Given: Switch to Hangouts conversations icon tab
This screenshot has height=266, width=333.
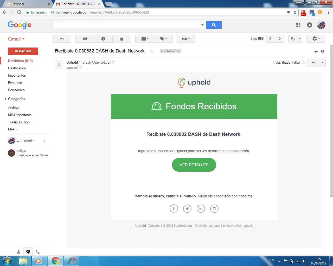Looking at the screenshot, I should 28,252.
